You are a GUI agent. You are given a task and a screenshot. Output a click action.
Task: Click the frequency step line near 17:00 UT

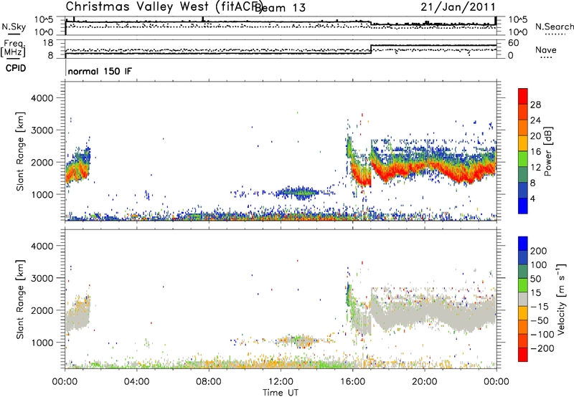pos(371,49)
